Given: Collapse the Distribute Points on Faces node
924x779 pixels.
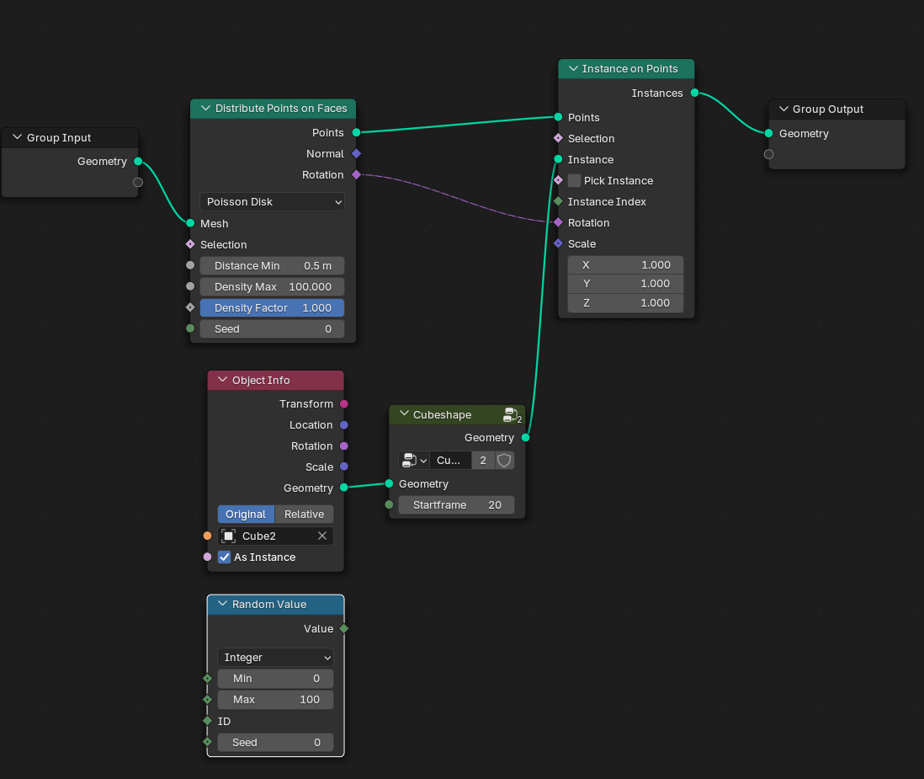Looking at the screenshot, I should click(x=205, y=109).
